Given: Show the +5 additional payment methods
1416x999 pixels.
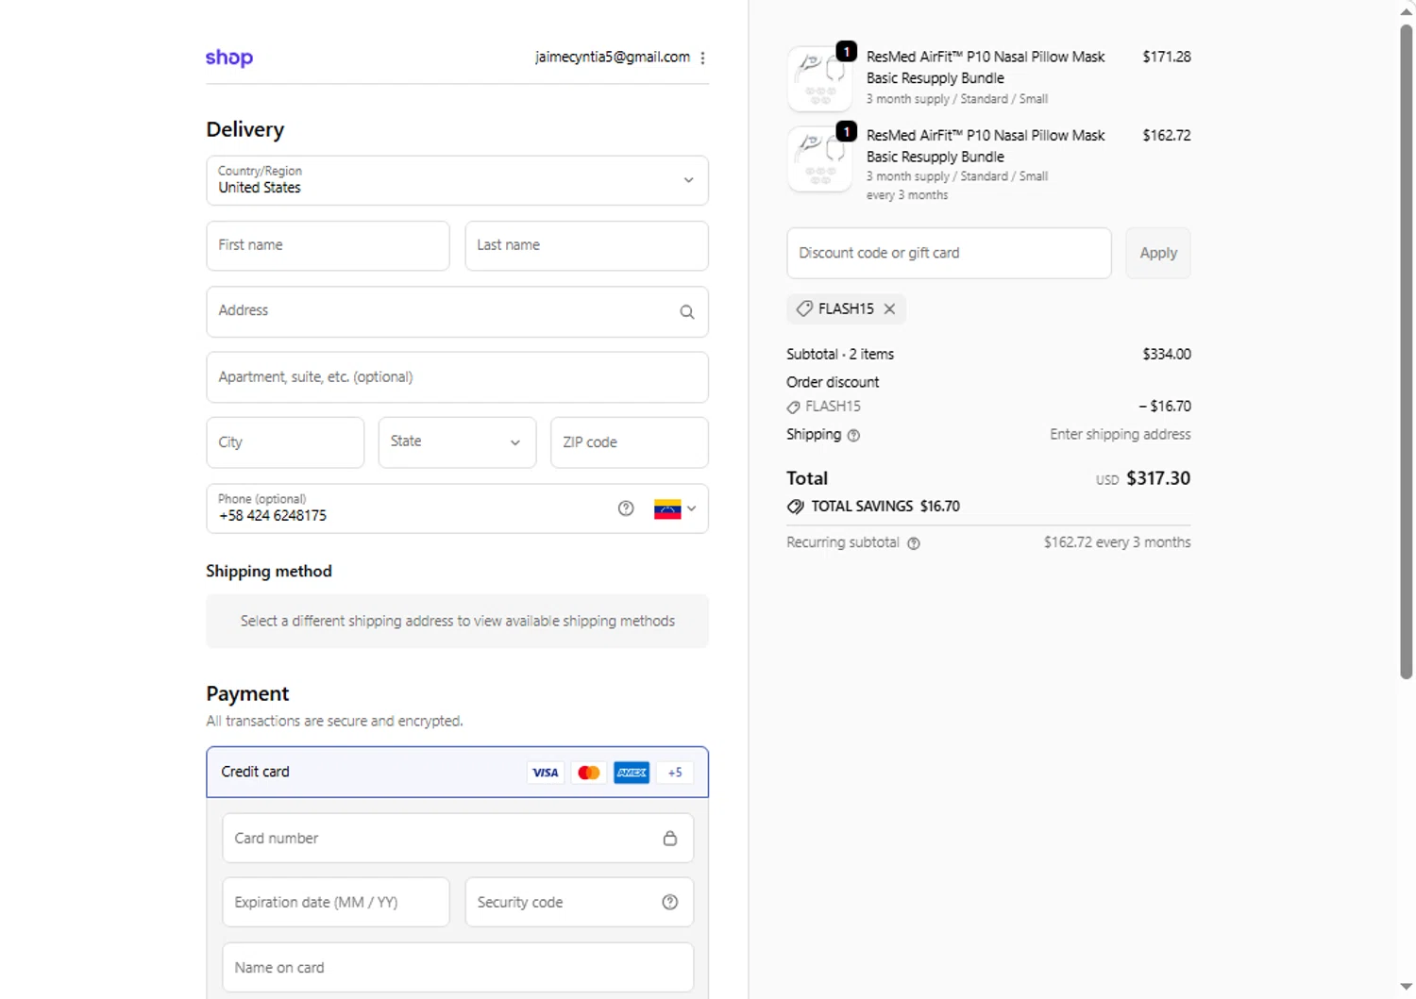Looking at the screenshot, I should (675, 773).
